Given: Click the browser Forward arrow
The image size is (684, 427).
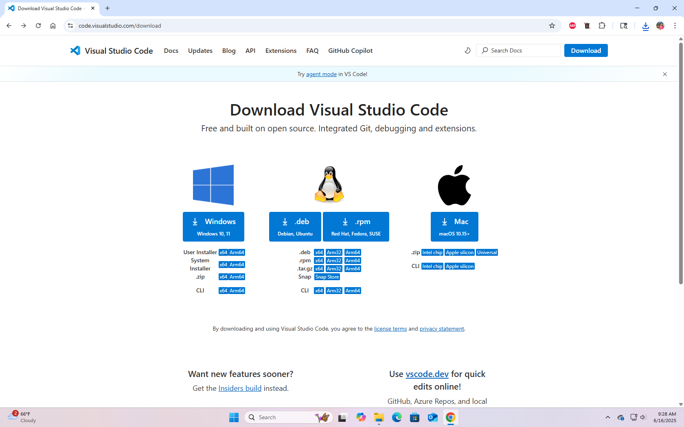Looking at the screenshot, I should 24,26.
